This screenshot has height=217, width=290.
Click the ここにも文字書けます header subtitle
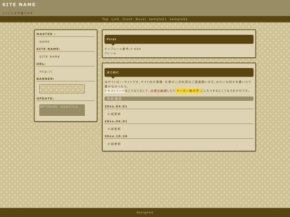coord(18,13)
